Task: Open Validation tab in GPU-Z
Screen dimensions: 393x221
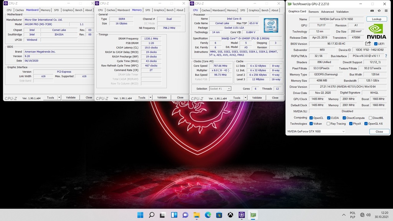Action: click(342, 12)
